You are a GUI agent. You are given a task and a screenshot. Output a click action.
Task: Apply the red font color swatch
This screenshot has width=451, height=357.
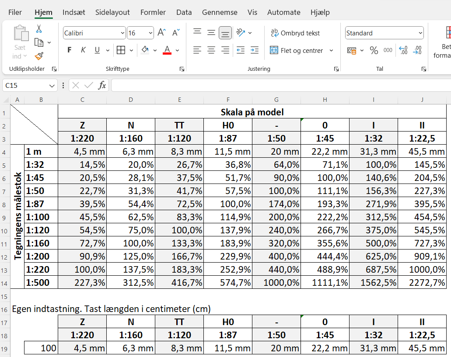click(x=167, y=50)
